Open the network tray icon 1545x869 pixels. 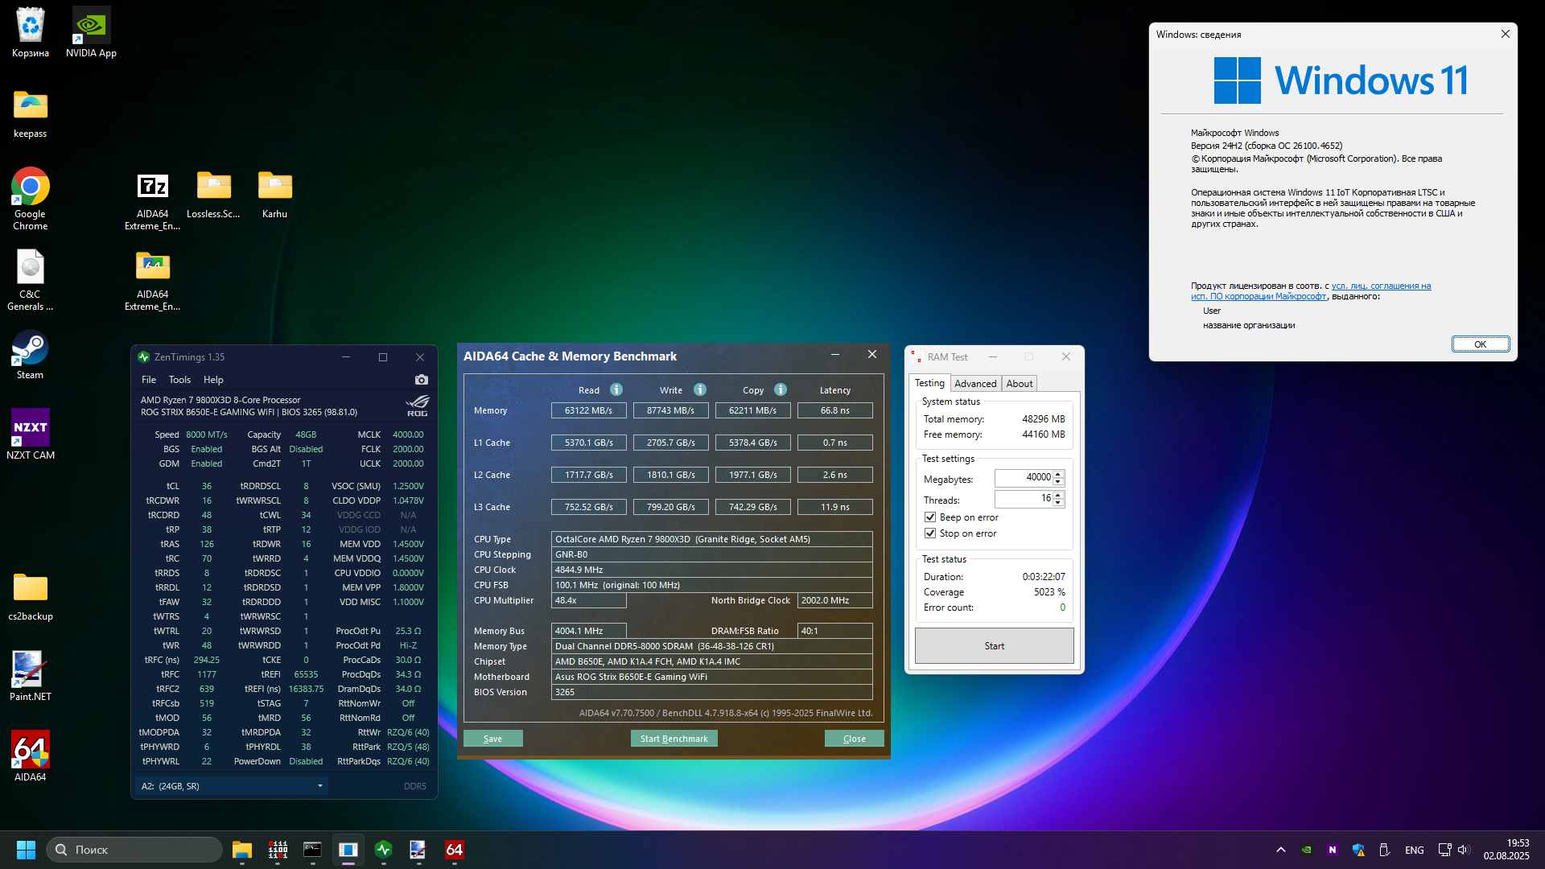point(1444,850)
